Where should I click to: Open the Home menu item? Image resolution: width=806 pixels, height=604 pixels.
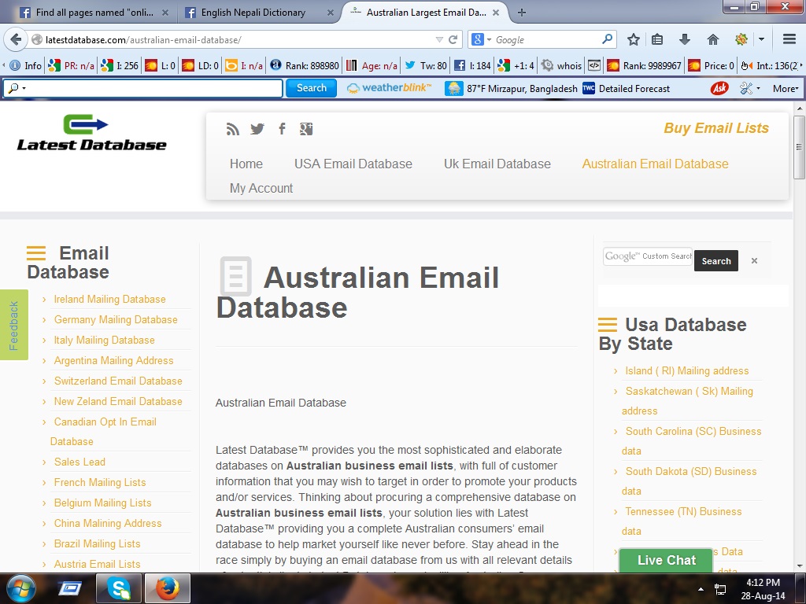tap(246, 164)
